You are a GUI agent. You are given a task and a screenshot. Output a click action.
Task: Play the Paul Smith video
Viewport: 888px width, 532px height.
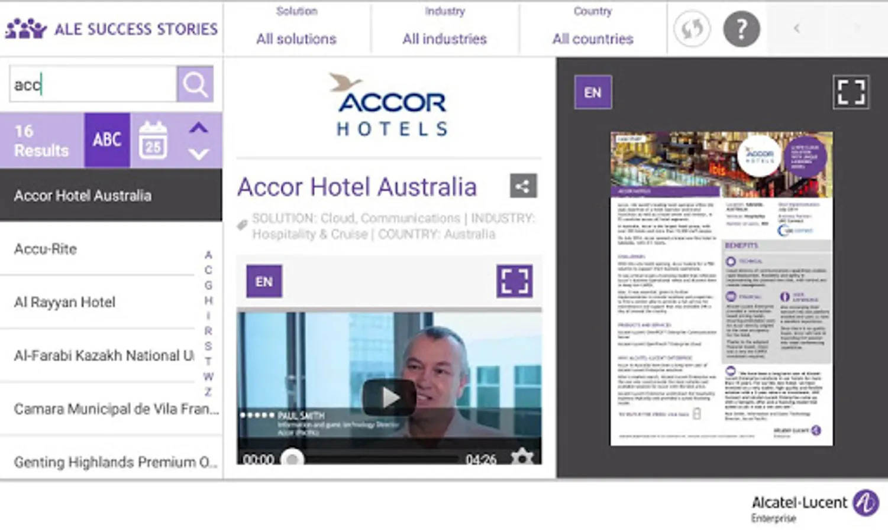click(x=389, y=397)
